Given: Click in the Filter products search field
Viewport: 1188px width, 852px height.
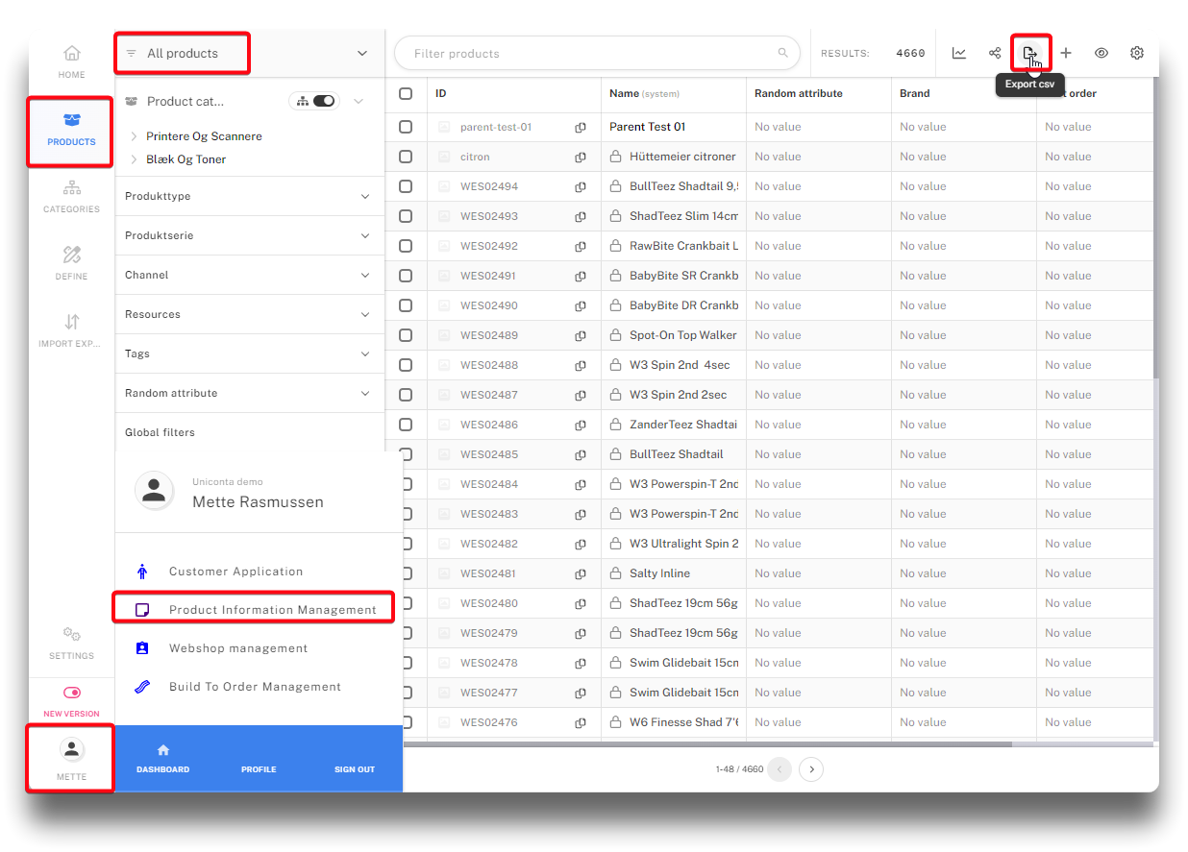Looking at the screenshot, I should pyautogui.click(x=591, y=54).
